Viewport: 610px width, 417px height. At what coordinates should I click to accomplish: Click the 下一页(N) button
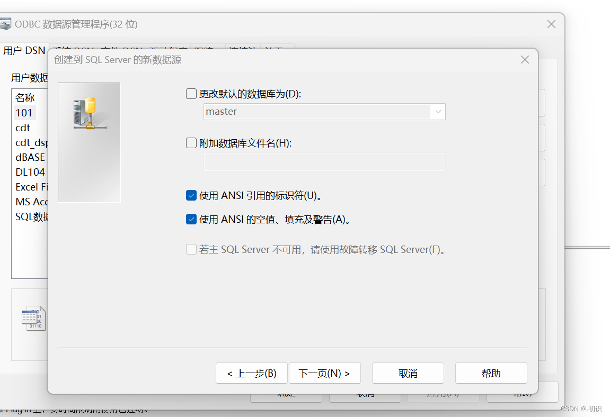coord(325,373)
